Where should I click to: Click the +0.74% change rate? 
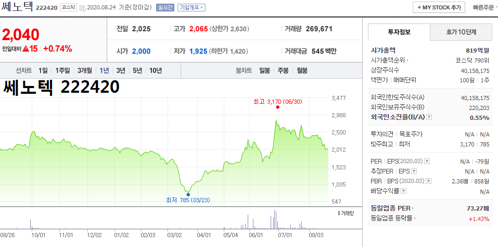tap(57, 48)
